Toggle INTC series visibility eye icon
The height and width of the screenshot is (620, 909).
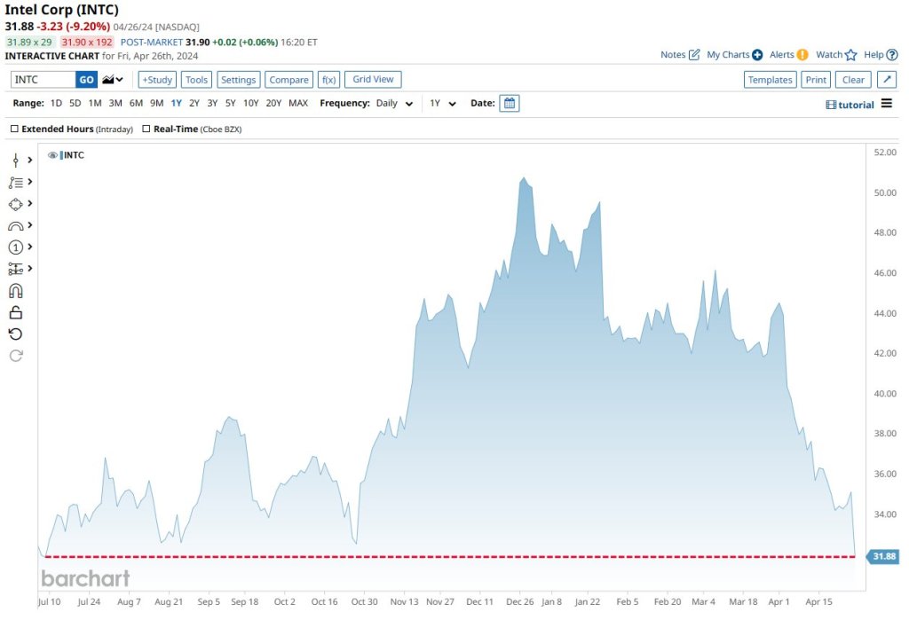point(52,155)
